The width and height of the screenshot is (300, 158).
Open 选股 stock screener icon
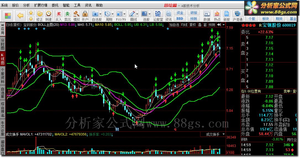[144, 14]
